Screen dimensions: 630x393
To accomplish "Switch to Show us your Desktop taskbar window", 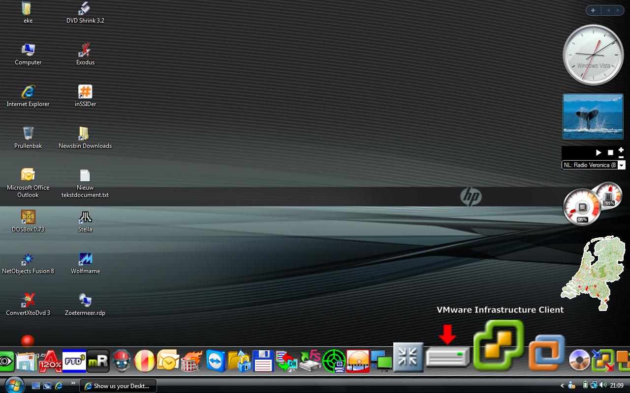I will click(118, 386).
